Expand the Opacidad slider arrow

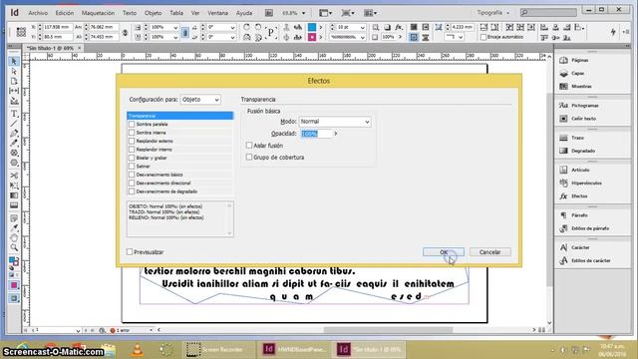[x=336, y=134]
